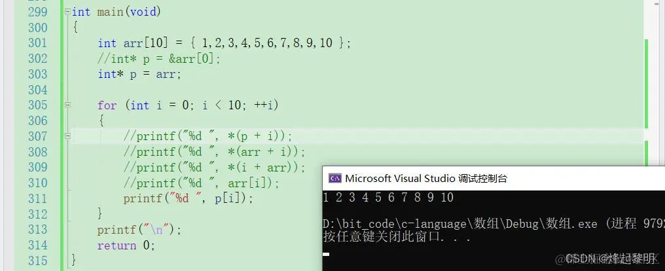Click console output '1 2 3 4 5 6 7 8 9 10'
This screenshot has width=665, height=271.
(x=388, y=197)
